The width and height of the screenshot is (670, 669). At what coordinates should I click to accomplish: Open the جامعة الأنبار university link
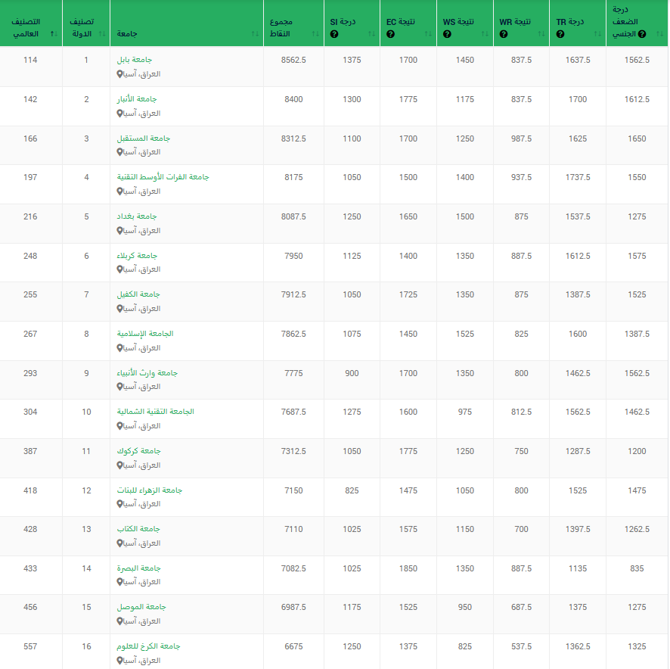click(x=137, y=99)
